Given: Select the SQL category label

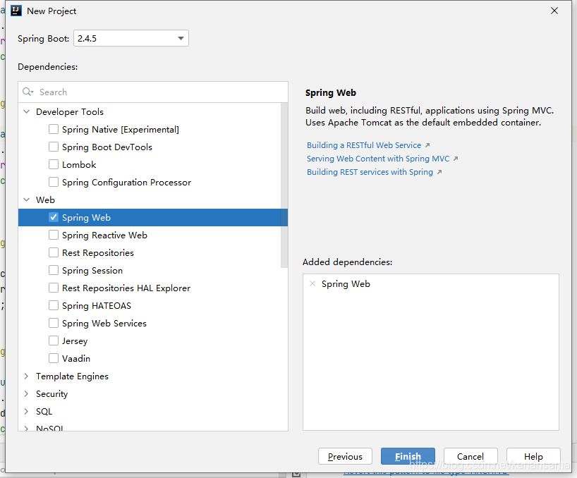Looking at the screenshot, I should click(x=44, y=412).
